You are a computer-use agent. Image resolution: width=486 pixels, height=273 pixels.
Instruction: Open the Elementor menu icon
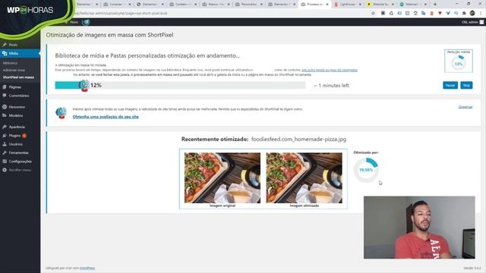click(x=5, y=107)
